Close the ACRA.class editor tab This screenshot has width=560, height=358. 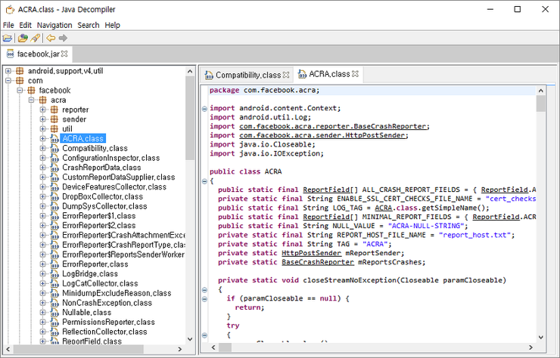(x=355, y=74)
